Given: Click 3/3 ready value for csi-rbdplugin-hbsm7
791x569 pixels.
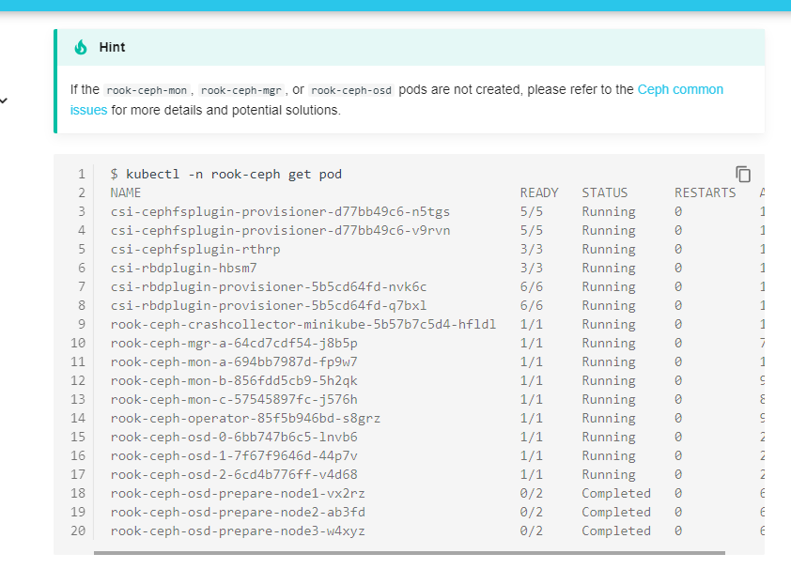Looking at the screenshot, I should (x=532, y=268).
